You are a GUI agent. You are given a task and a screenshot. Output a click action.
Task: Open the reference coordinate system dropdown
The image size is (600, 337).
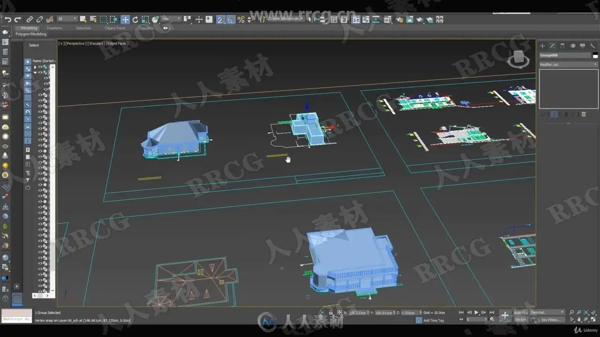pyautogui.click(x=172, y=19)
